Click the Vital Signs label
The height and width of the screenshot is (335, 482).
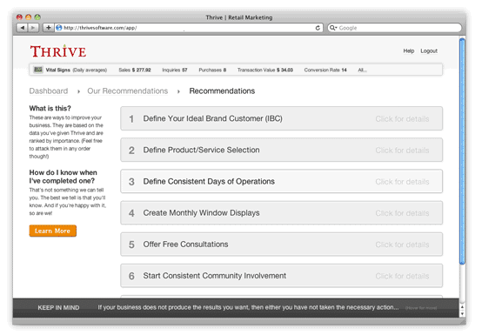click(x=57, y=70)
